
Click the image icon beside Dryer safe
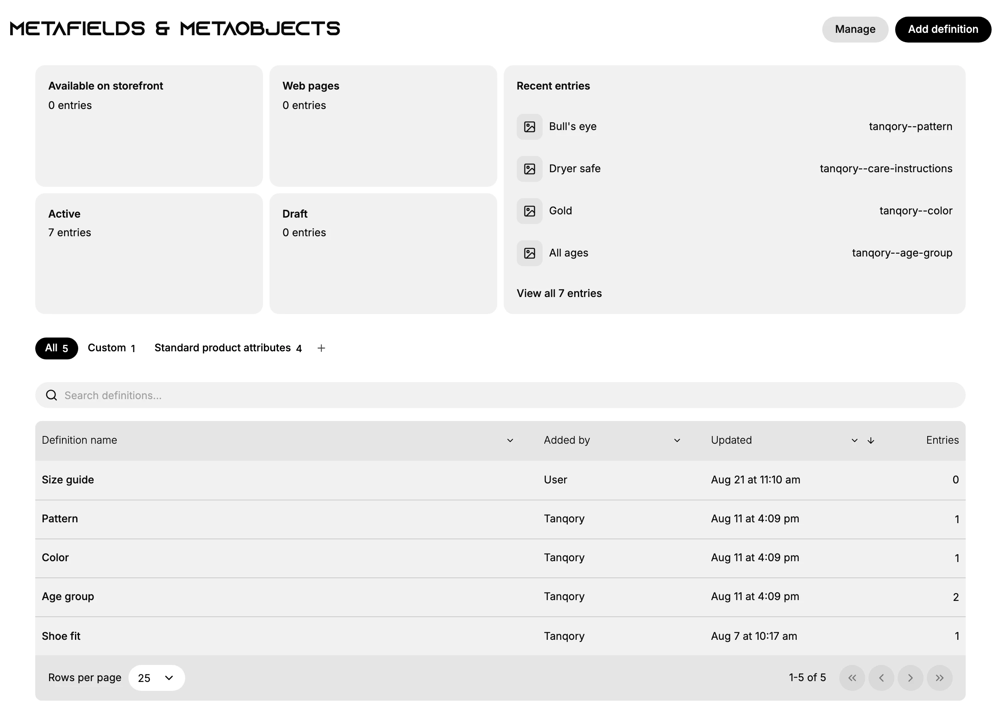pyautogui.click(x=529, y=169)
